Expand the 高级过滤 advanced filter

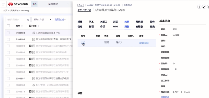coord(60,19)
